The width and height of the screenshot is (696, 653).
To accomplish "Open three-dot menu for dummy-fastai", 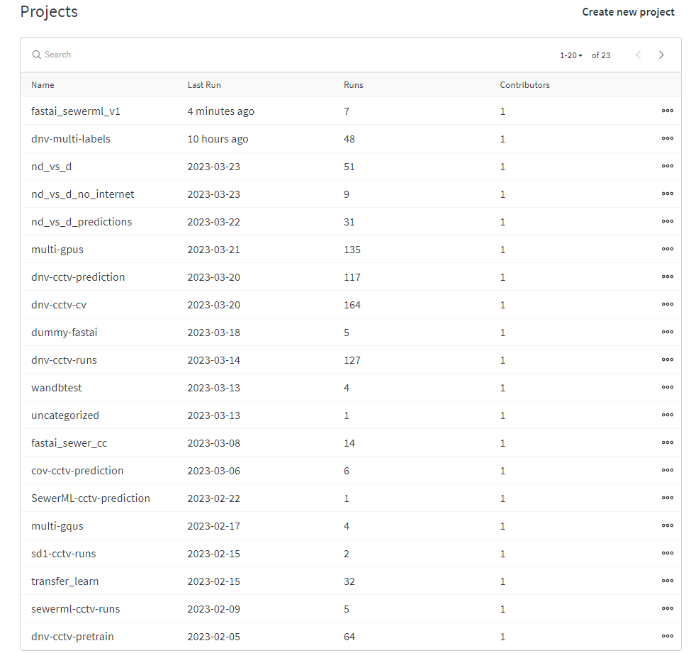I will 667,332.
